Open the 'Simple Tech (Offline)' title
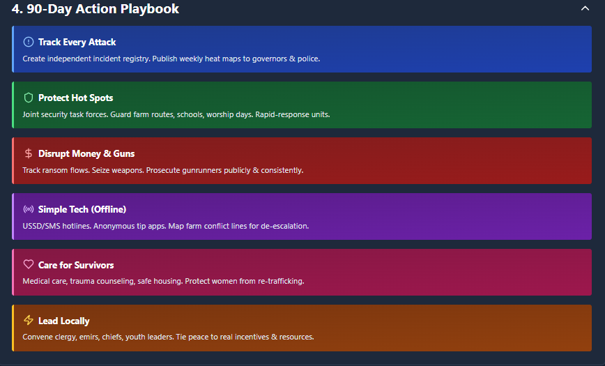The width and height of the screenshot is (605, 366). [x=82, y=209]
